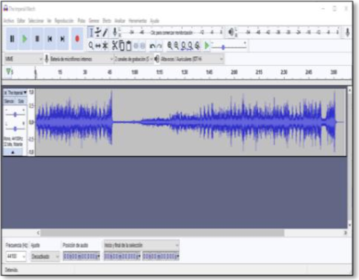Click the Undo arrow icon
Viewport: 359px width, 280px height.
153,46
